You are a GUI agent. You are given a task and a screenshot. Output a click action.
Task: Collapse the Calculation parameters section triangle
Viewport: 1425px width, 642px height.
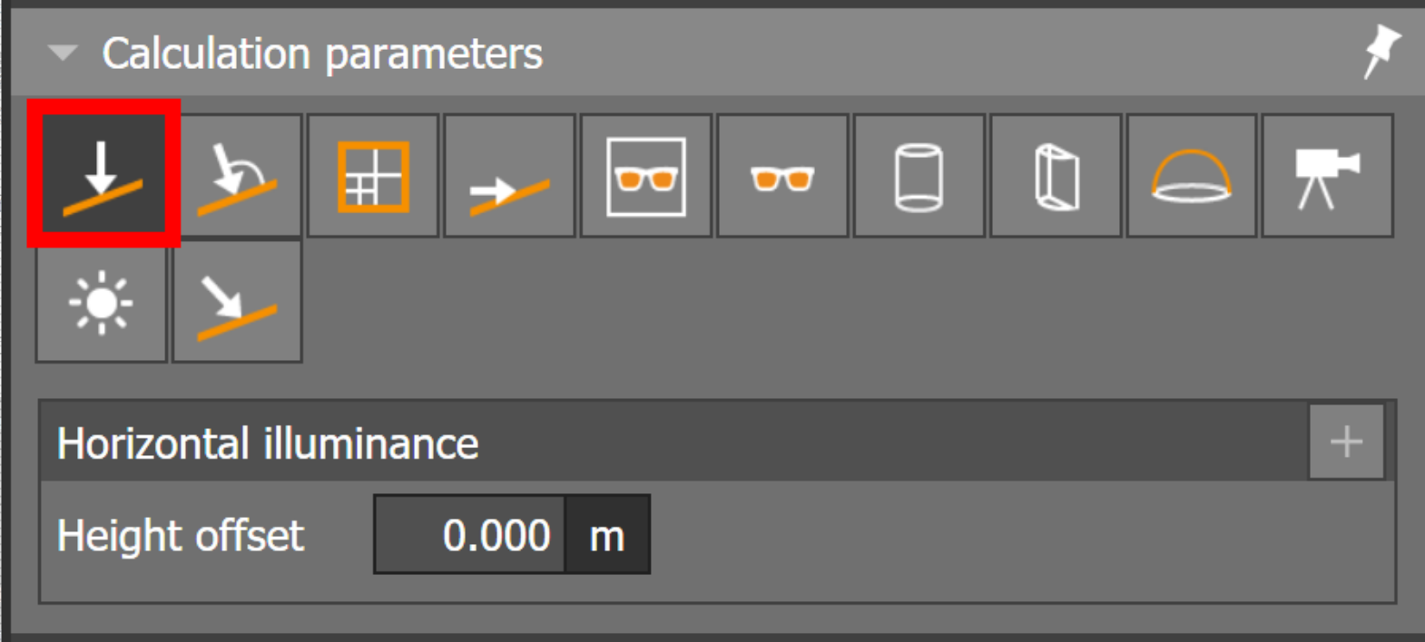click(x=63, y=53)
